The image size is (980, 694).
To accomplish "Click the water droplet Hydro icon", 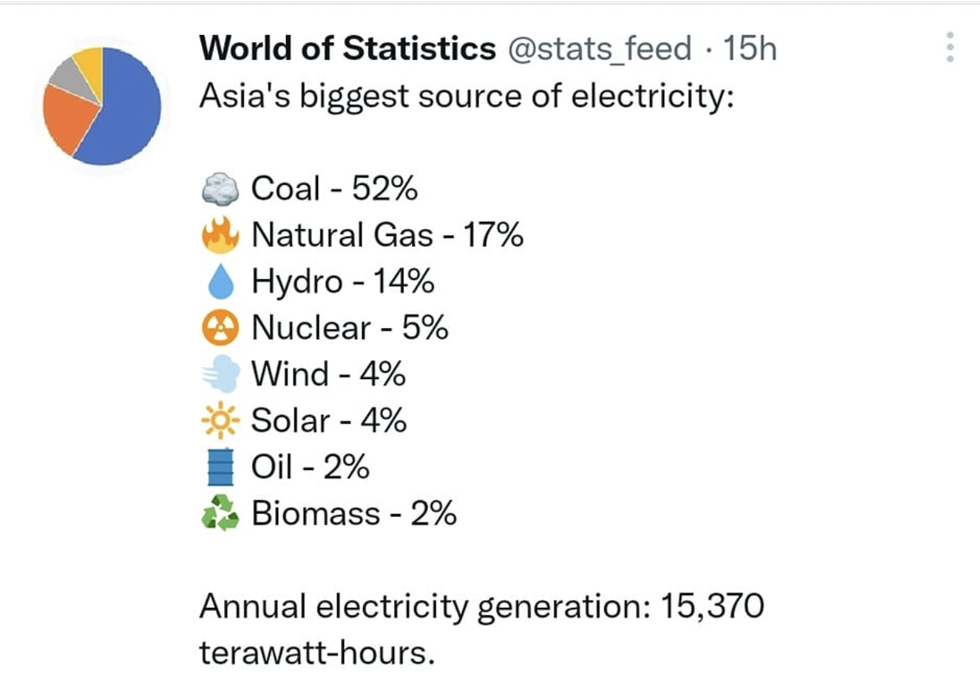I will tap(220, 282).
